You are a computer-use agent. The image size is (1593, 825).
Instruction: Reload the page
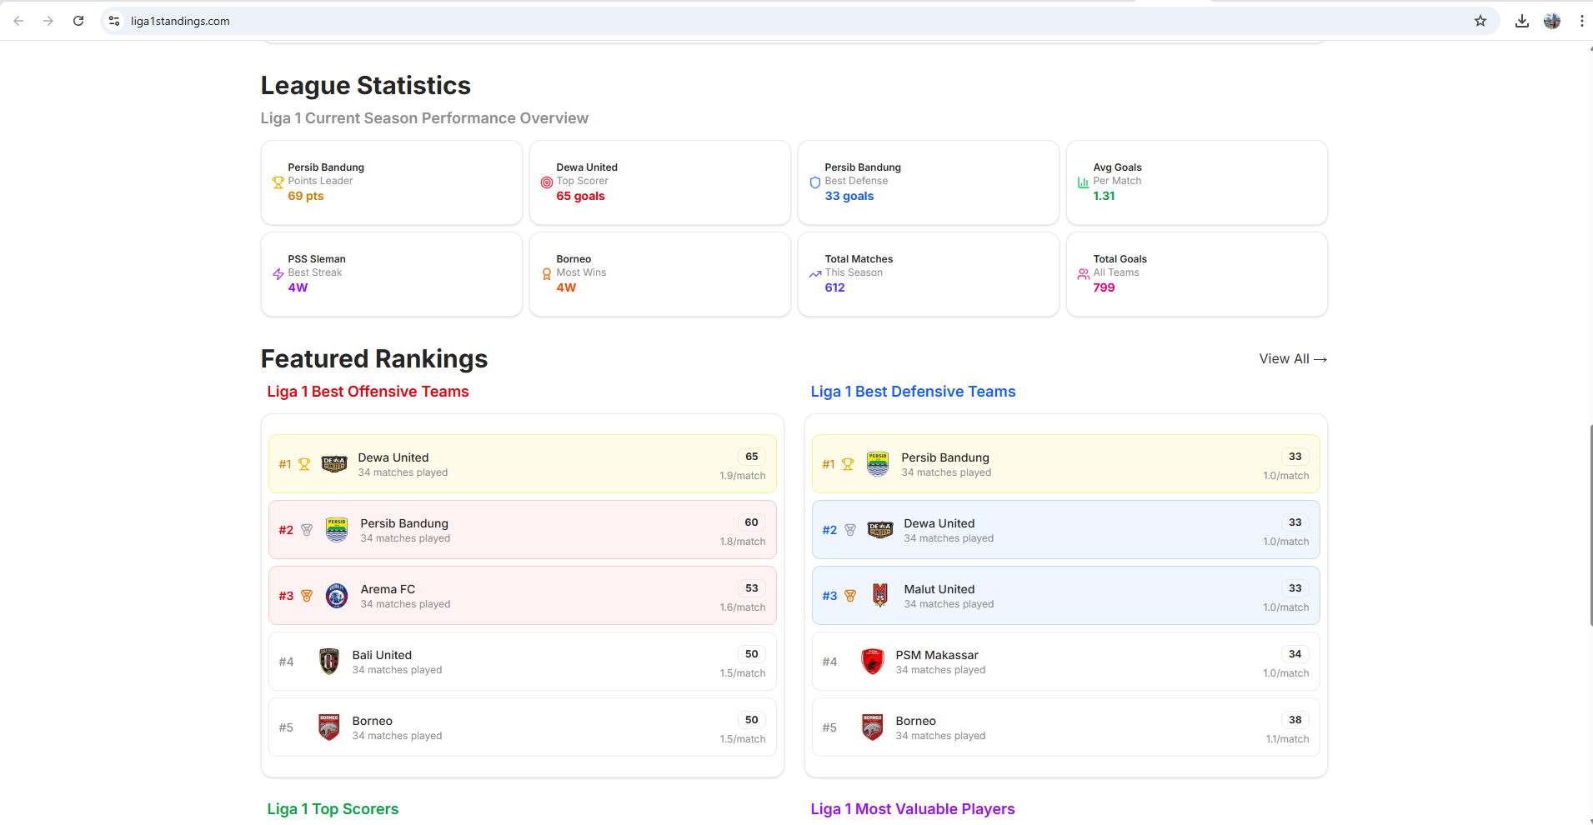(78, 21)
